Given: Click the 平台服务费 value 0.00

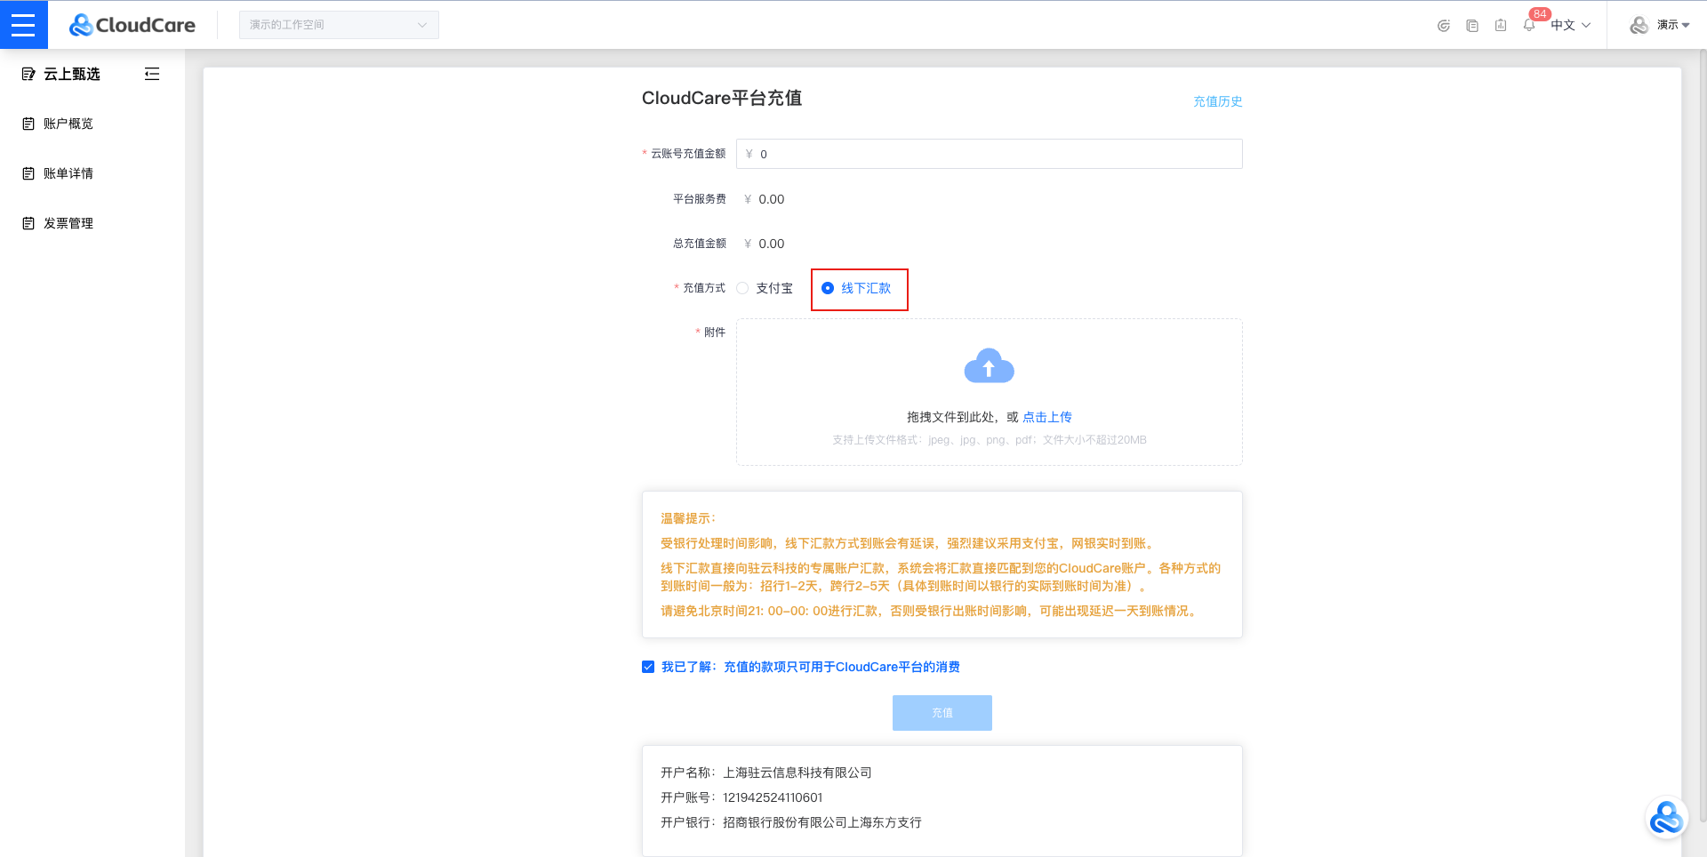Looking at the screenshot, I should pyautogui.click(x=771, y=199).
